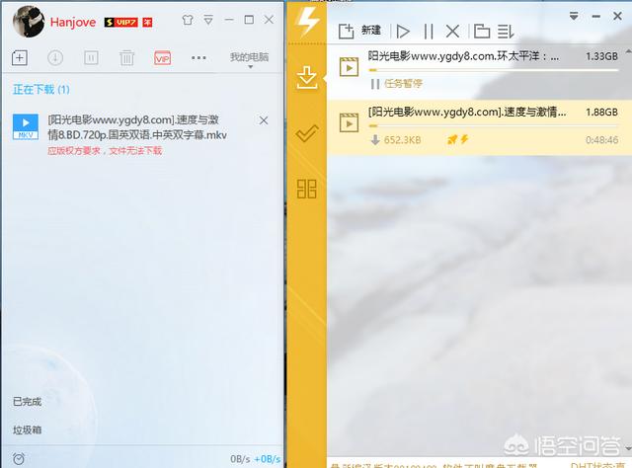Open the completed checkmark tab in yellow sidebar
This screenshot has height=468, width=632.
click(x=307, y=133)
